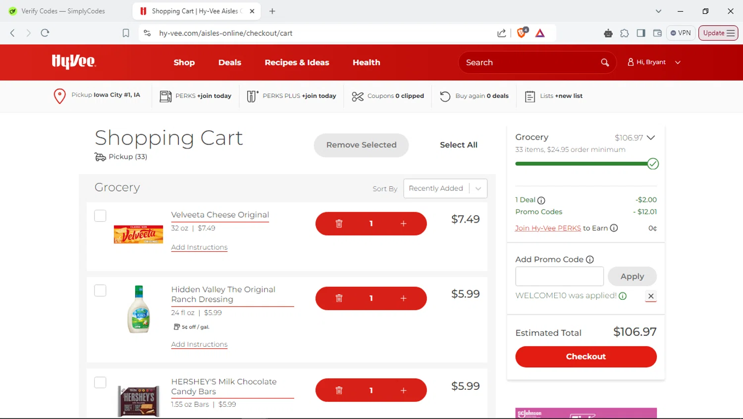Click the browser reload button
Image resolution: width=743 pixels, height=419 pixels.
[x=45, y=33]
